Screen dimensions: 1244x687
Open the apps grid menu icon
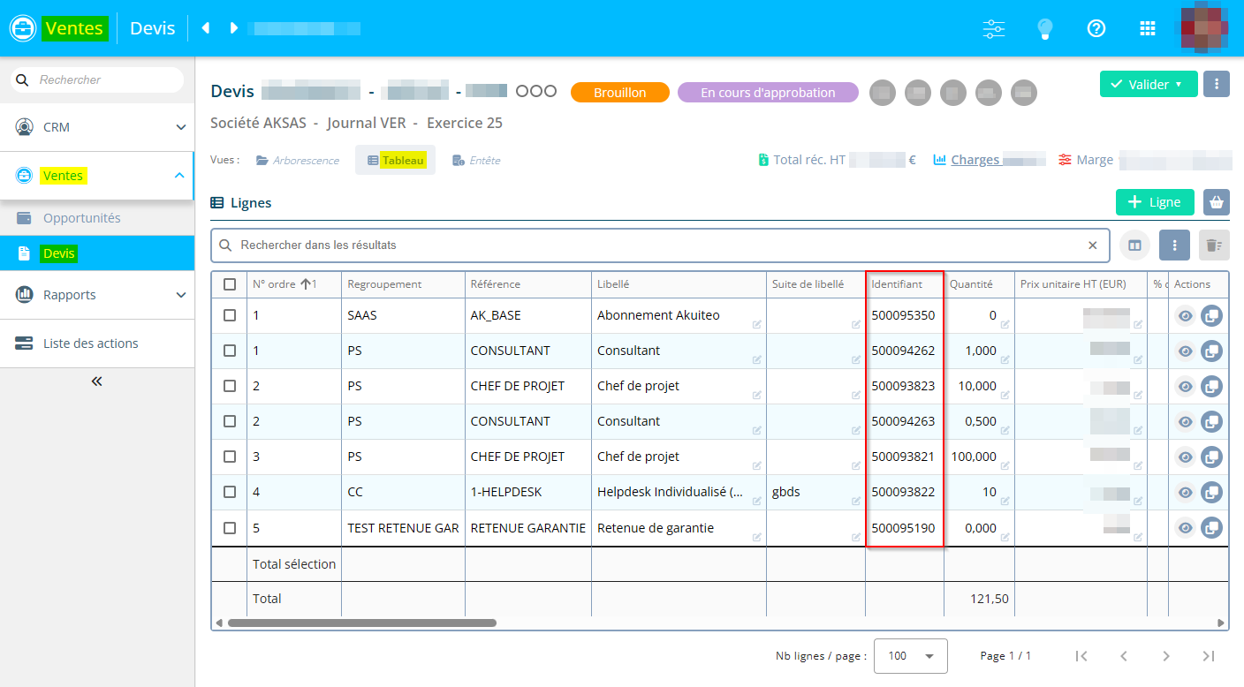click(x=1148, y=28)
